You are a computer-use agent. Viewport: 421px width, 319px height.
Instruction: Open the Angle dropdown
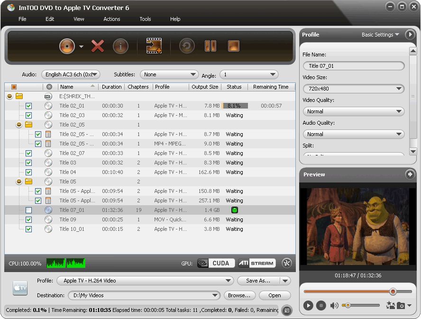tap(249, 74)
